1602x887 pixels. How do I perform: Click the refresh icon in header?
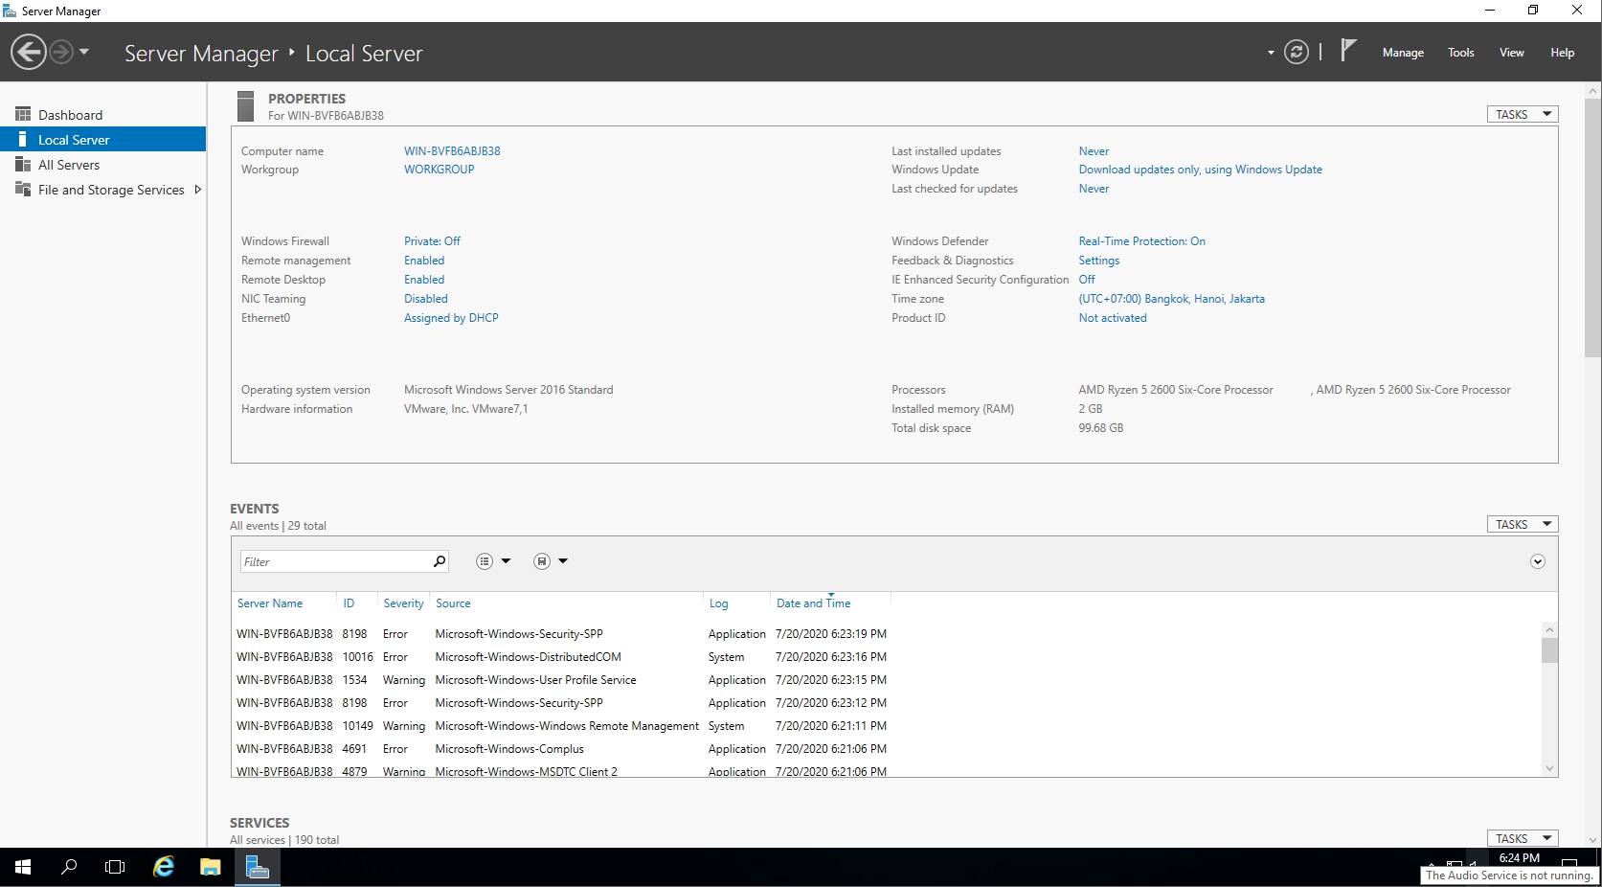click(x=1297, y=52)
